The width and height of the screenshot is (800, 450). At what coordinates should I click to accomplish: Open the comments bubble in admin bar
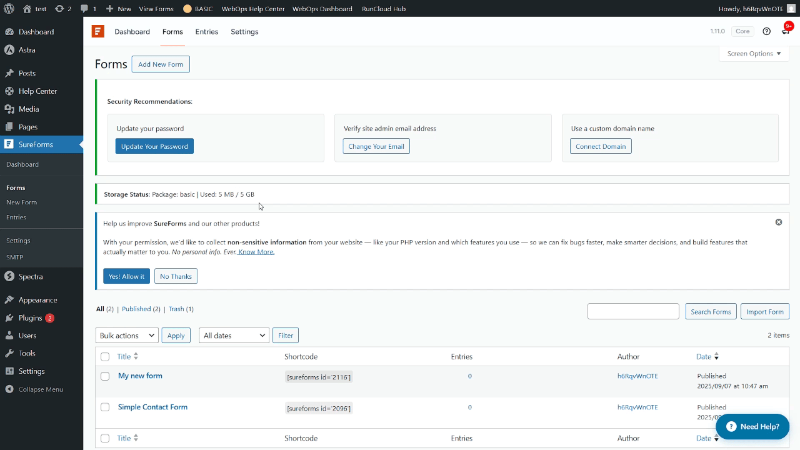(88, 9)
